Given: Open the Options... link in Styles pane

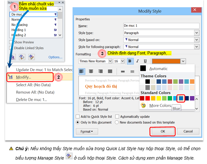Looking at the screenshot, I should [x=55, y=57].
